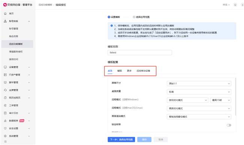Click the 网页控网页 icon
244x145 pixels.
5,98
